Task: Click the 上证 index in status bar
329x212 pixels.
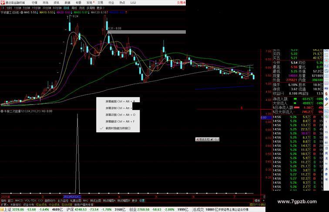Action: [x=7, y=209]
